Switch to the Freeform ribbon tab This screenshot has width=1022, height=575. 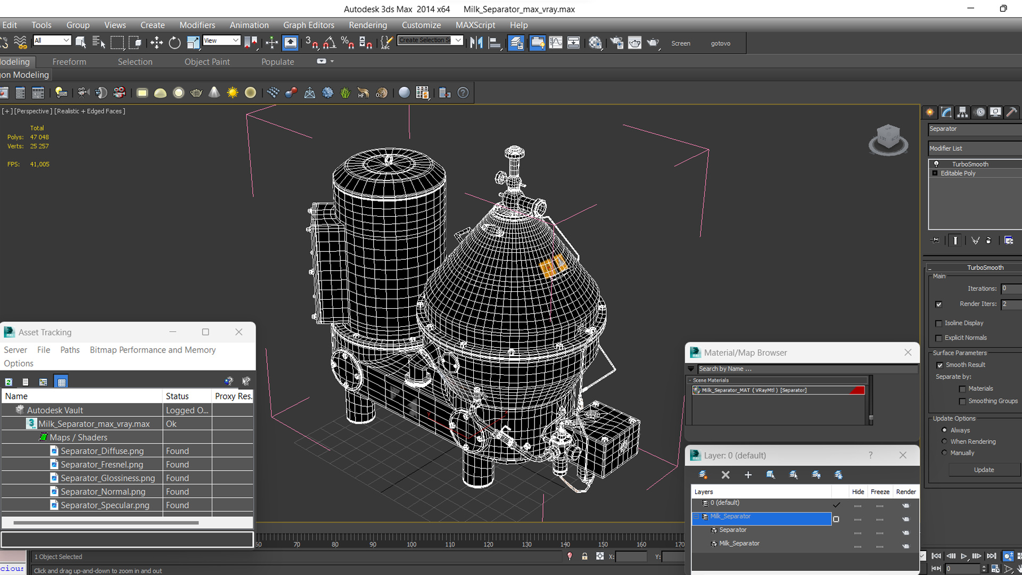point(69,62)
